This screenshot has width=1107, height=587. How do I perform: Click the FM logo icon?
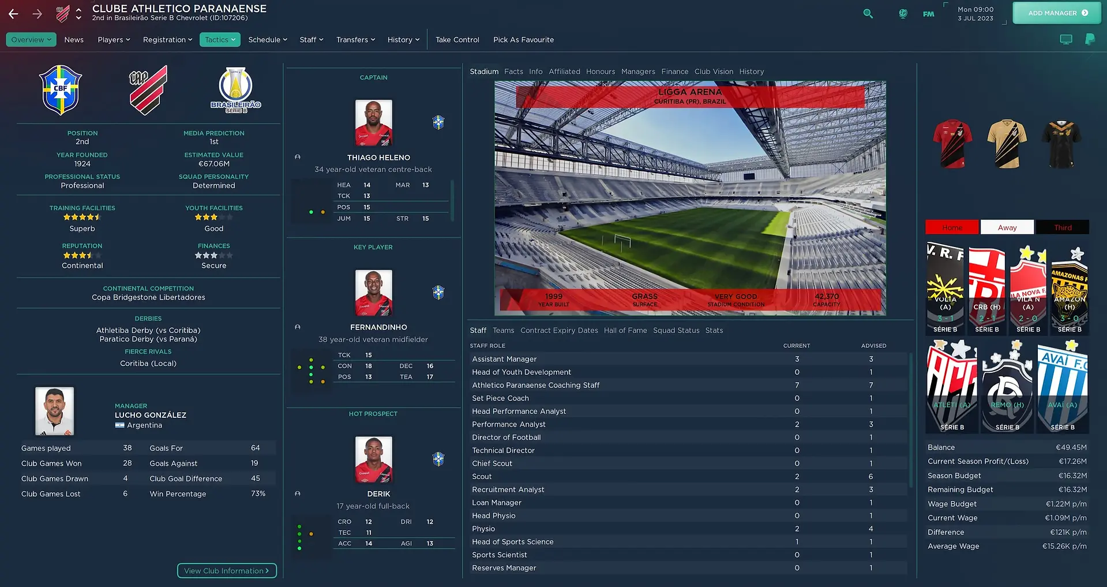point(928,14)
